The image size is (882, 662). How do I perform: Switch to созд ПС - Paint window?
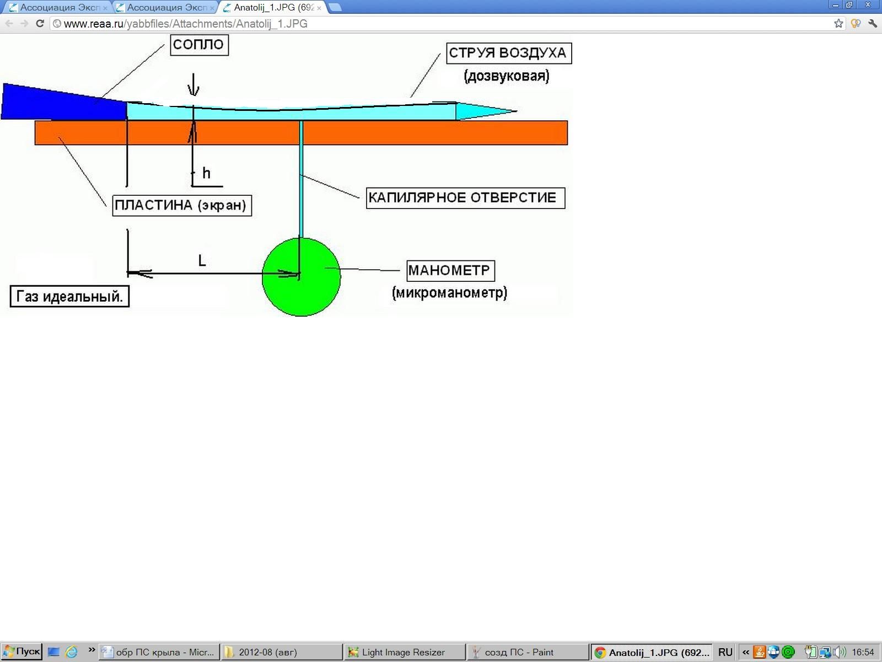[x=528, y=652]
